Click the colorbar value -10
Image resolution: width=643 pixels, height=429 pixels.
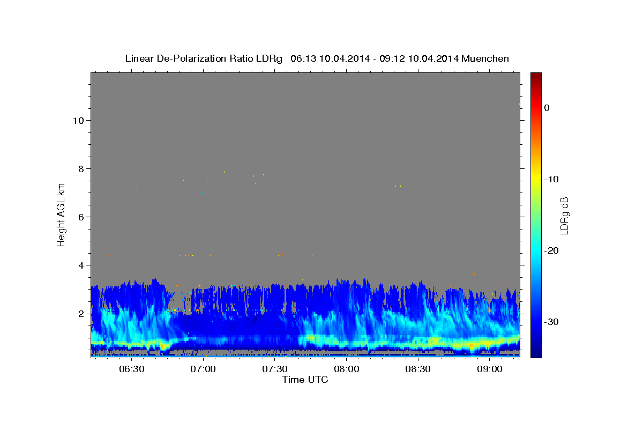(552, 179)
